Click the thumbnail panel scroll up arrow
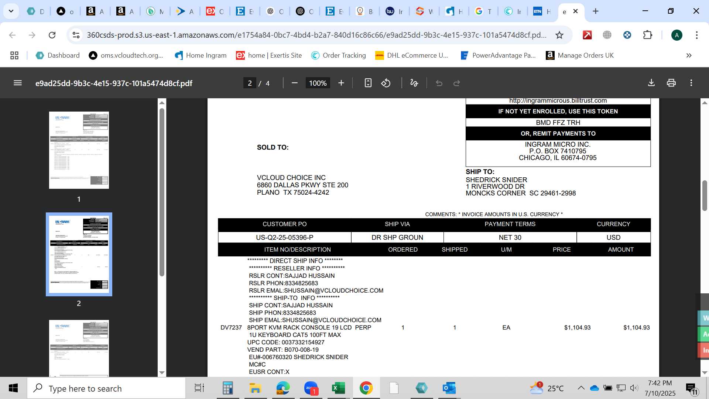 coord(162,102)
